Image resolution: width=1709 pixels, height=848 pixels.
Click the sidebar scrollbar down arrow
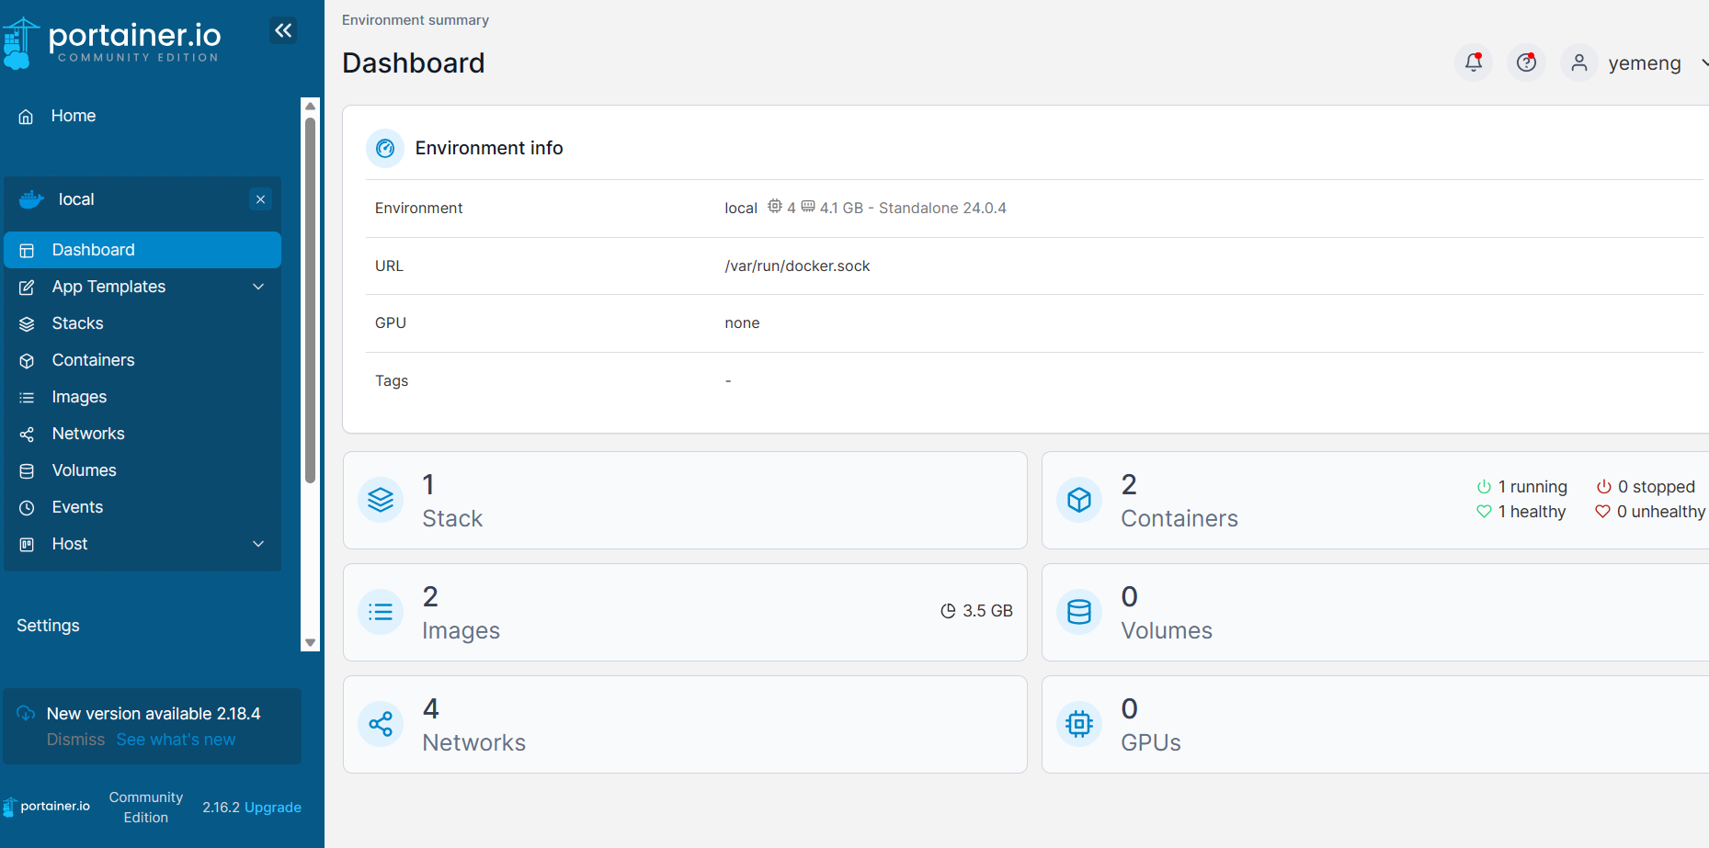[x=310, y=643]
